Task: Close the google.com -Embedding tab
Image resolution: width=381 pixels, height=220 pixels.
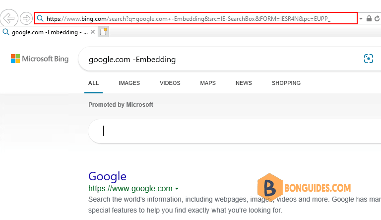Action: click(93, 32)
